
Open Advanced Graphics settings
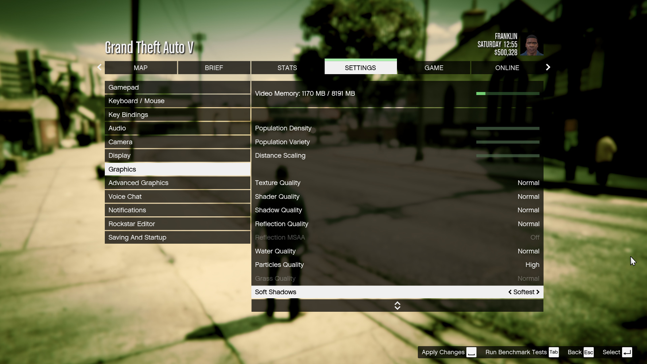coord(138,183)
